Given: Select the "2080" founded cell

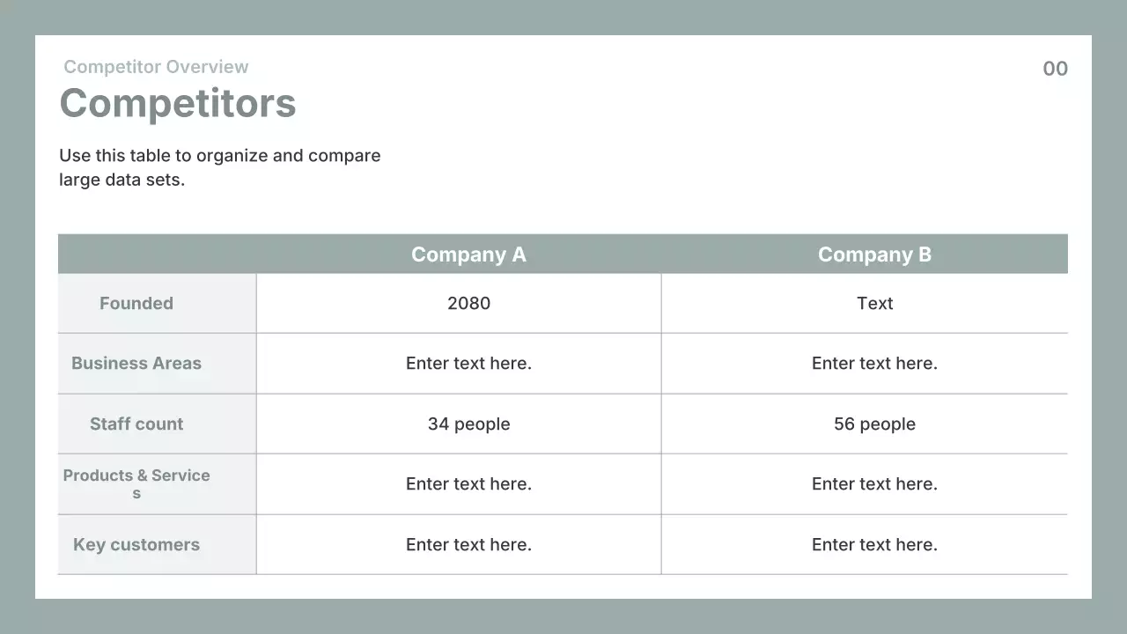Looking at the screenshot, I should click(468, 304).
